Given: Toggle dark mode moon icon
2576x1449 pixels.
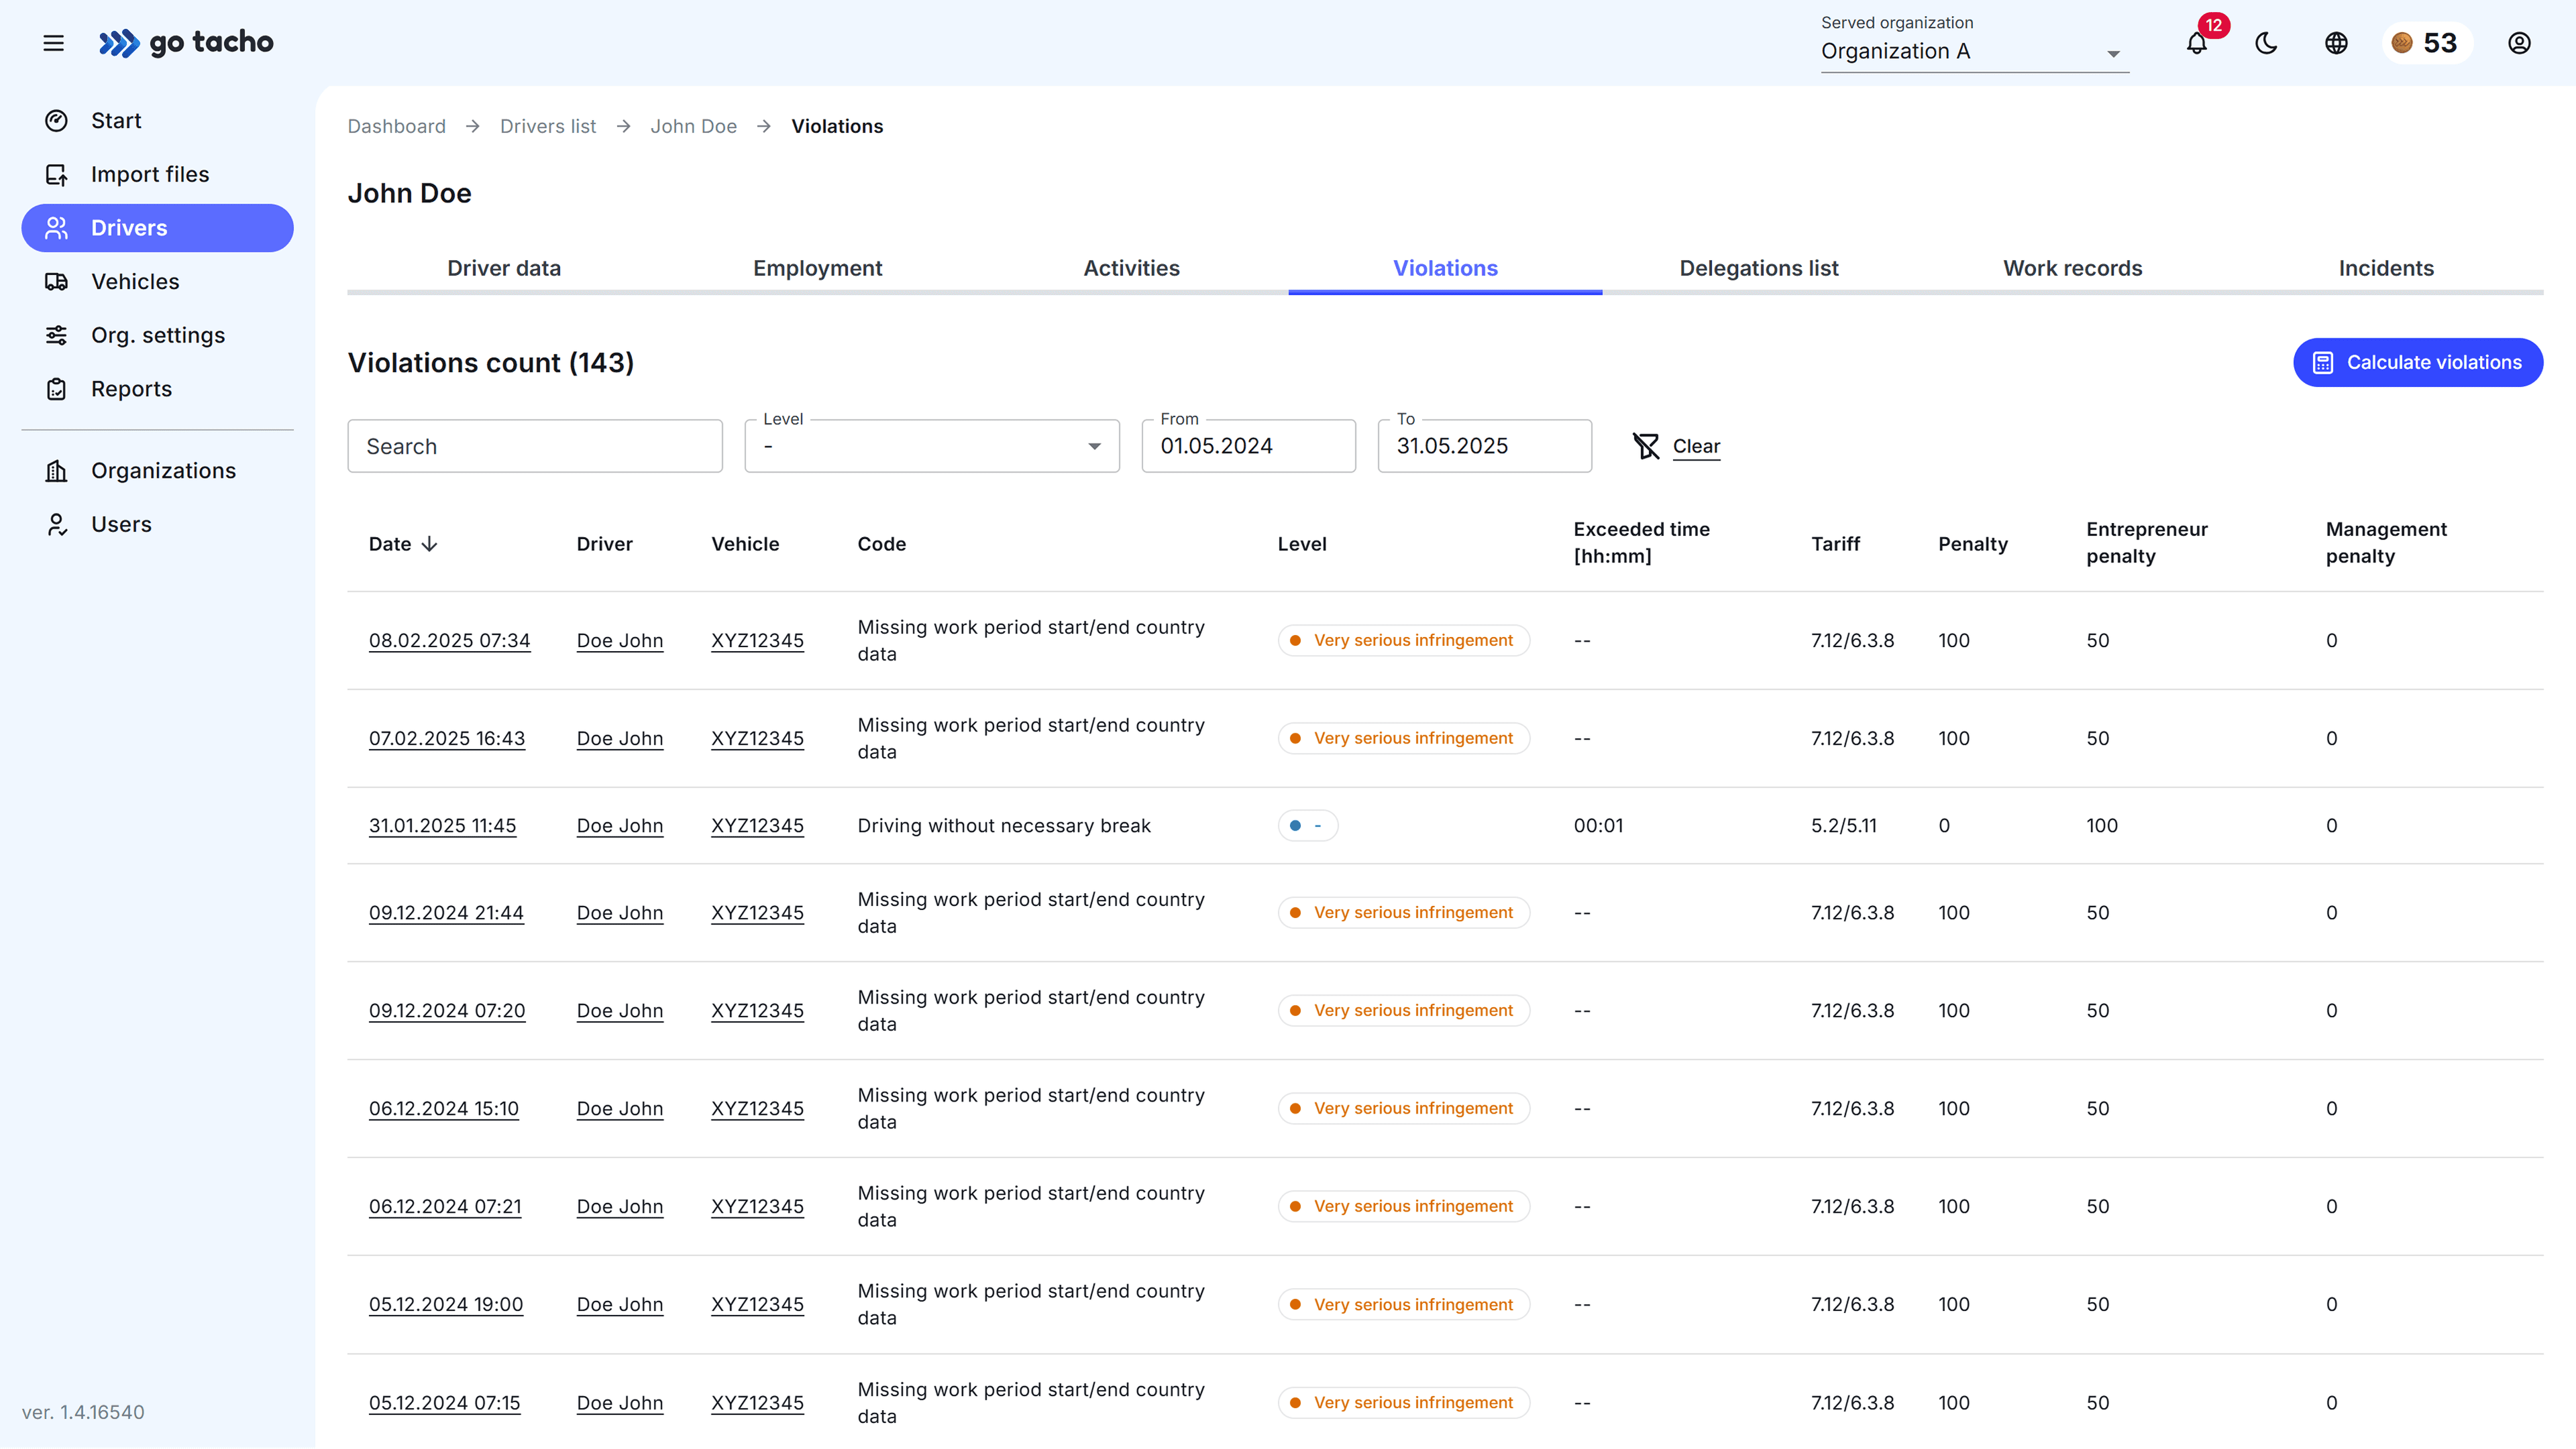Looking at the screenshot, I should (x=2266, y=43).
